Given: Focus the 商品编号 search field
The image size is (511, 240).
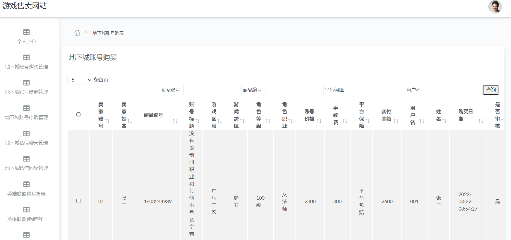Looking at the screenshot, I should coord(294,90).
